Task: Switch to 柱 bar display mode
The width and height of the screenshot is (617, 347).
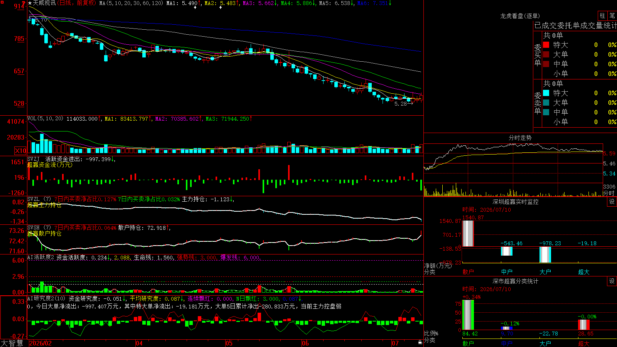Action: pos(602,15)
